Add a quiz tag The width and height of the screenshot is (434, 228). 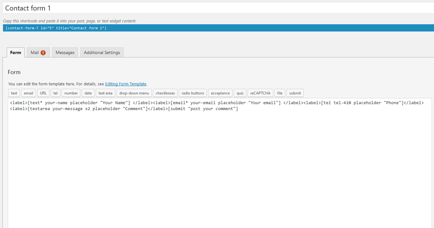click(240, 93)
